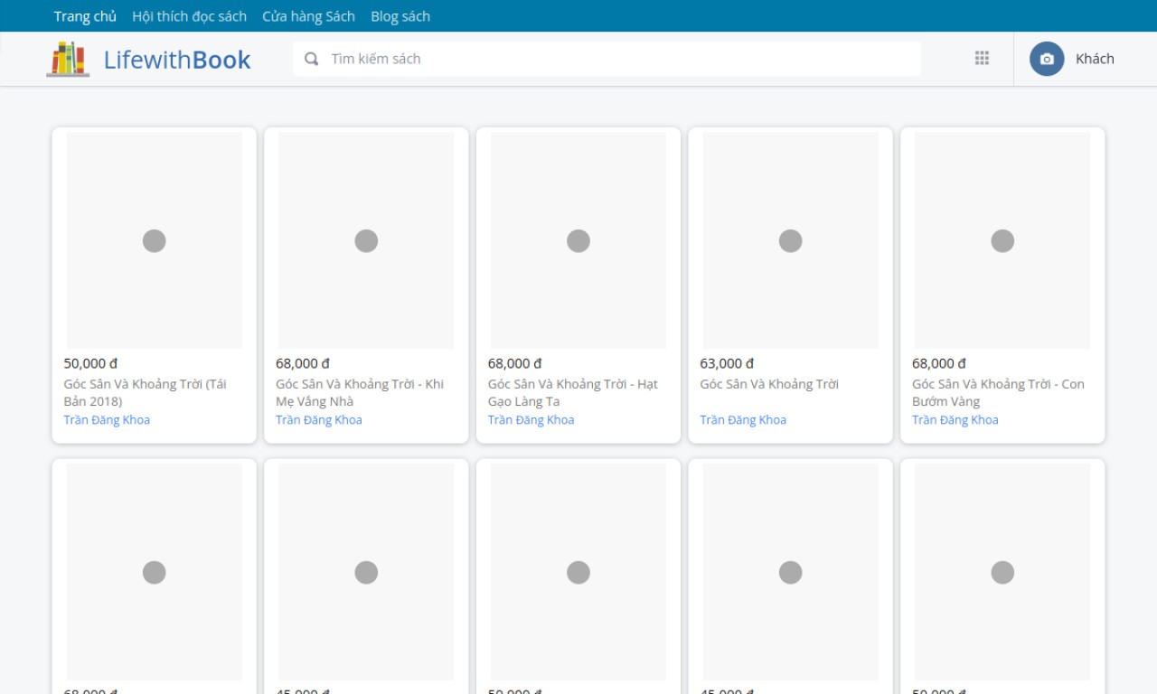Open Hội thích đọc sách menu
This screenshot has height=694, width=1157.
tap(189, 16)
